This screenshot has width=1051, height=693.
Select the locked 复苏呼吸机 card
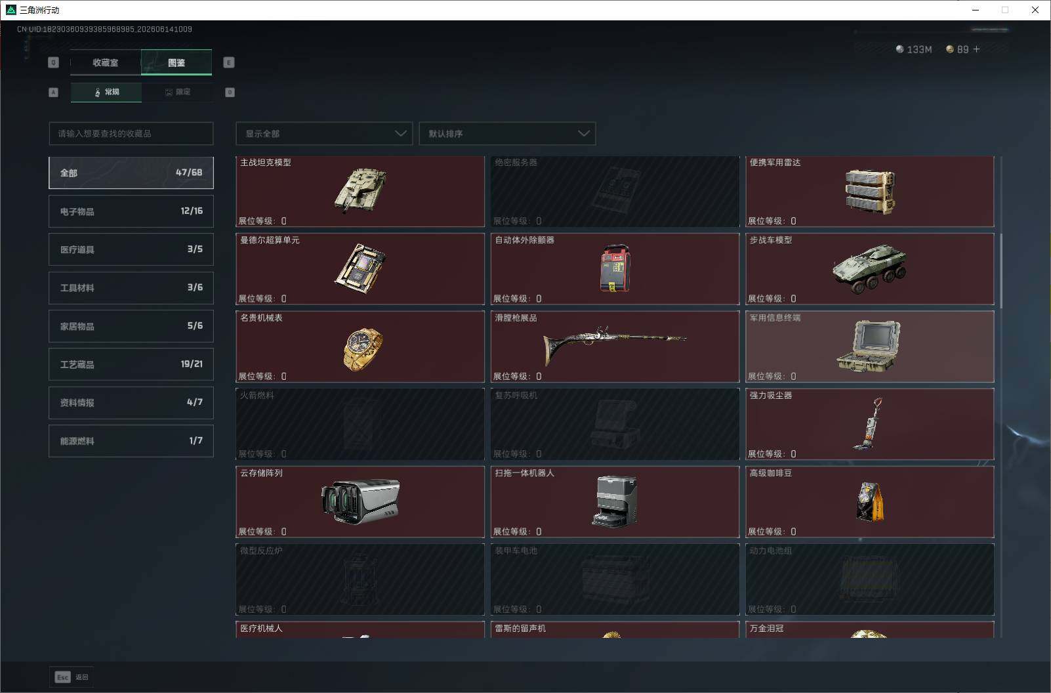tap(615, 424)
